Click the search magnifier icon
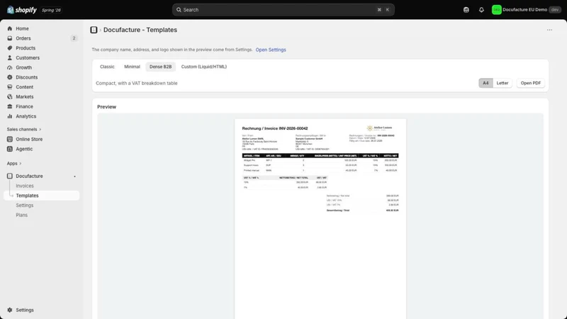The height and width of the screenshot is (319, 567). (x=179, y=10)
